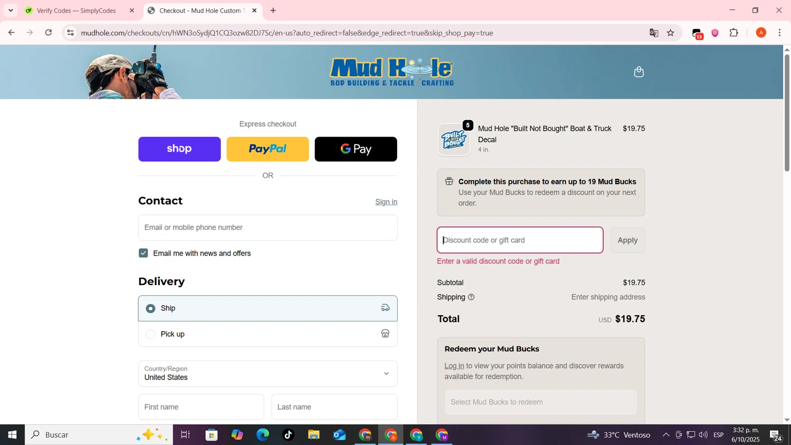The image size is (791, 445).
Task: Click the Mud Hole logo
Action: point(392,72)
